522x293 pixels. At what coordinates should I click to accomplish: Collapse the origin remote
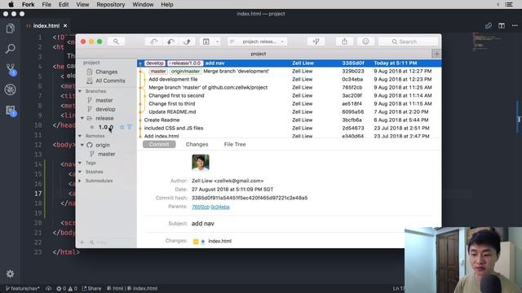(82, 145)
